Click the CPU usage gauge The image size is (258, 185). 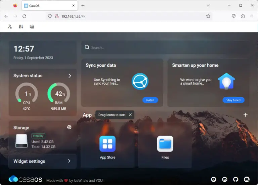tap(27, 94)
